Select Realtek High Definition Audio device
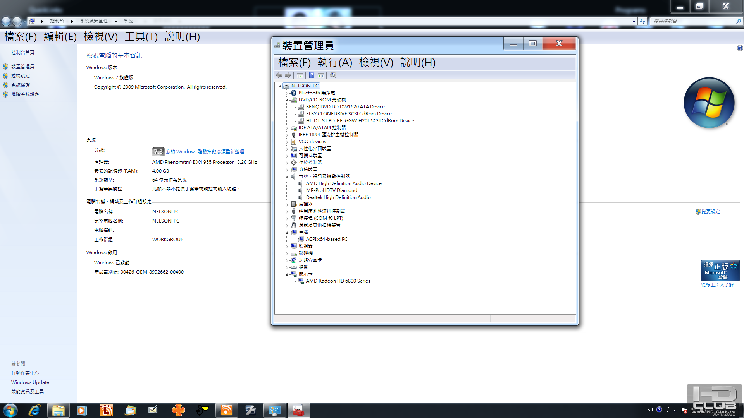This screenshot has width=744, height=418. pos(338,197)
